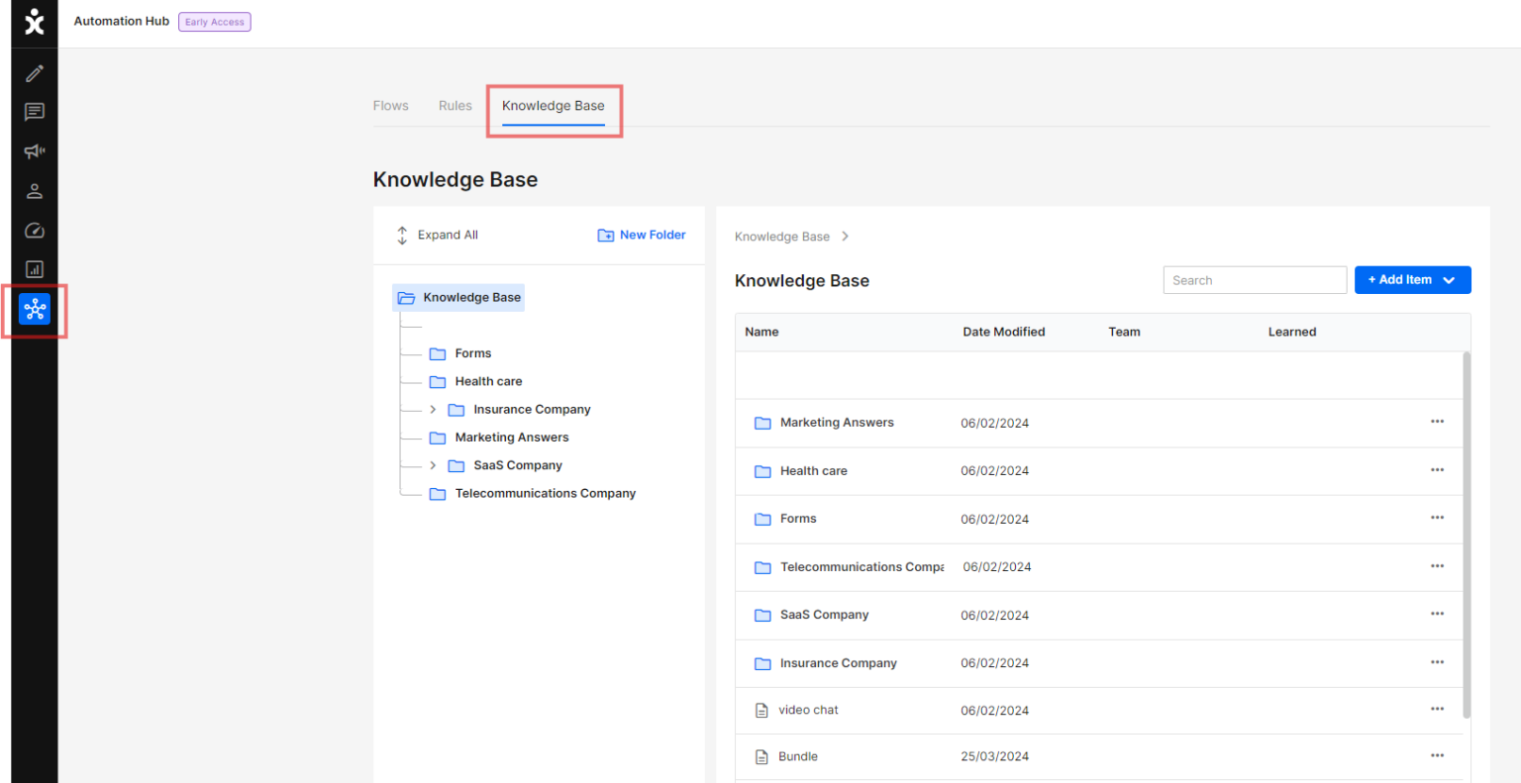1521x783 pixels.
Task: Expand the Insurance Company folder in tree
Action: [433, 409]
